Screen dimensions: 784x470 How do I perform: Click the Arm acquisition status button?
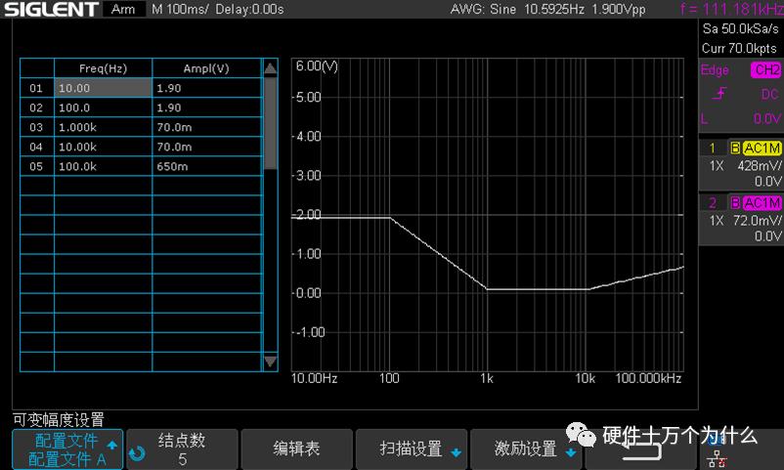[123, 9]
